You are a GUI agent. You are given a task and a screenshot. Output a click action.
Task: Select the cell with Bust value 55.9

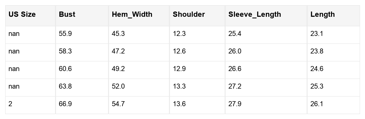[65, 34]
